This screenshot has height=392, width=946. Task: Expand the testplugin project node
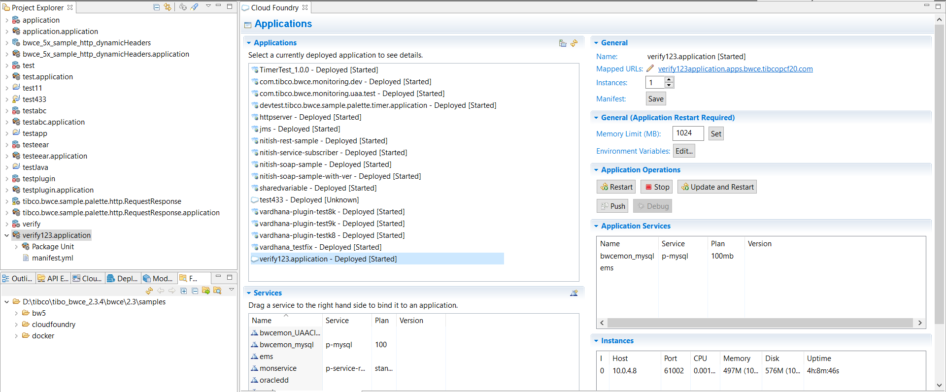coord(6,179)
